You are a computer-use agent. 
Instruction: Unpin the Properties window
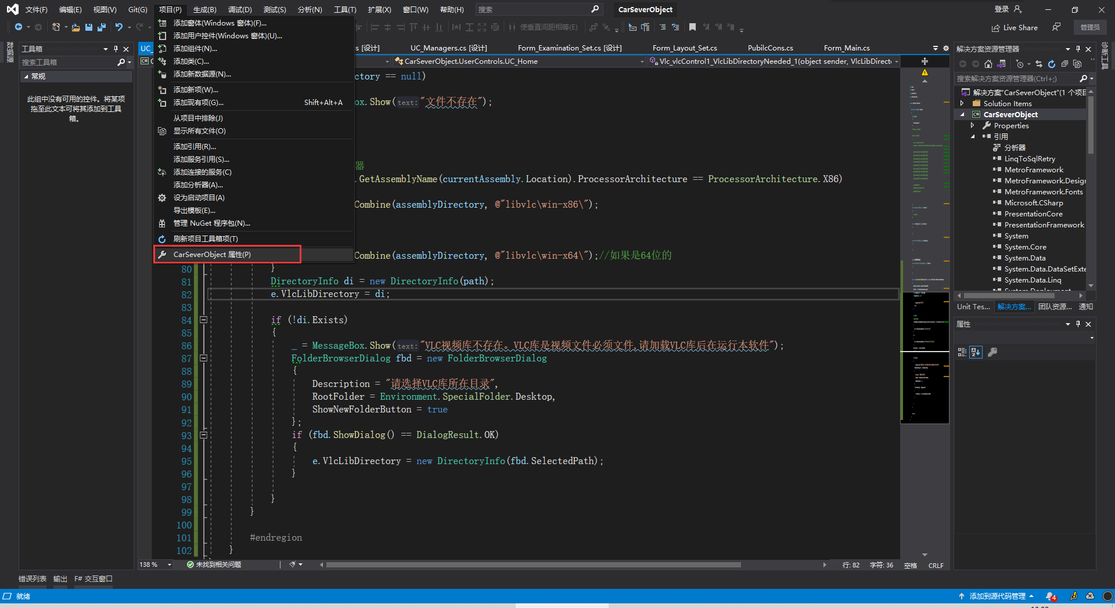pyautogui.click(x=1078, y=324)
